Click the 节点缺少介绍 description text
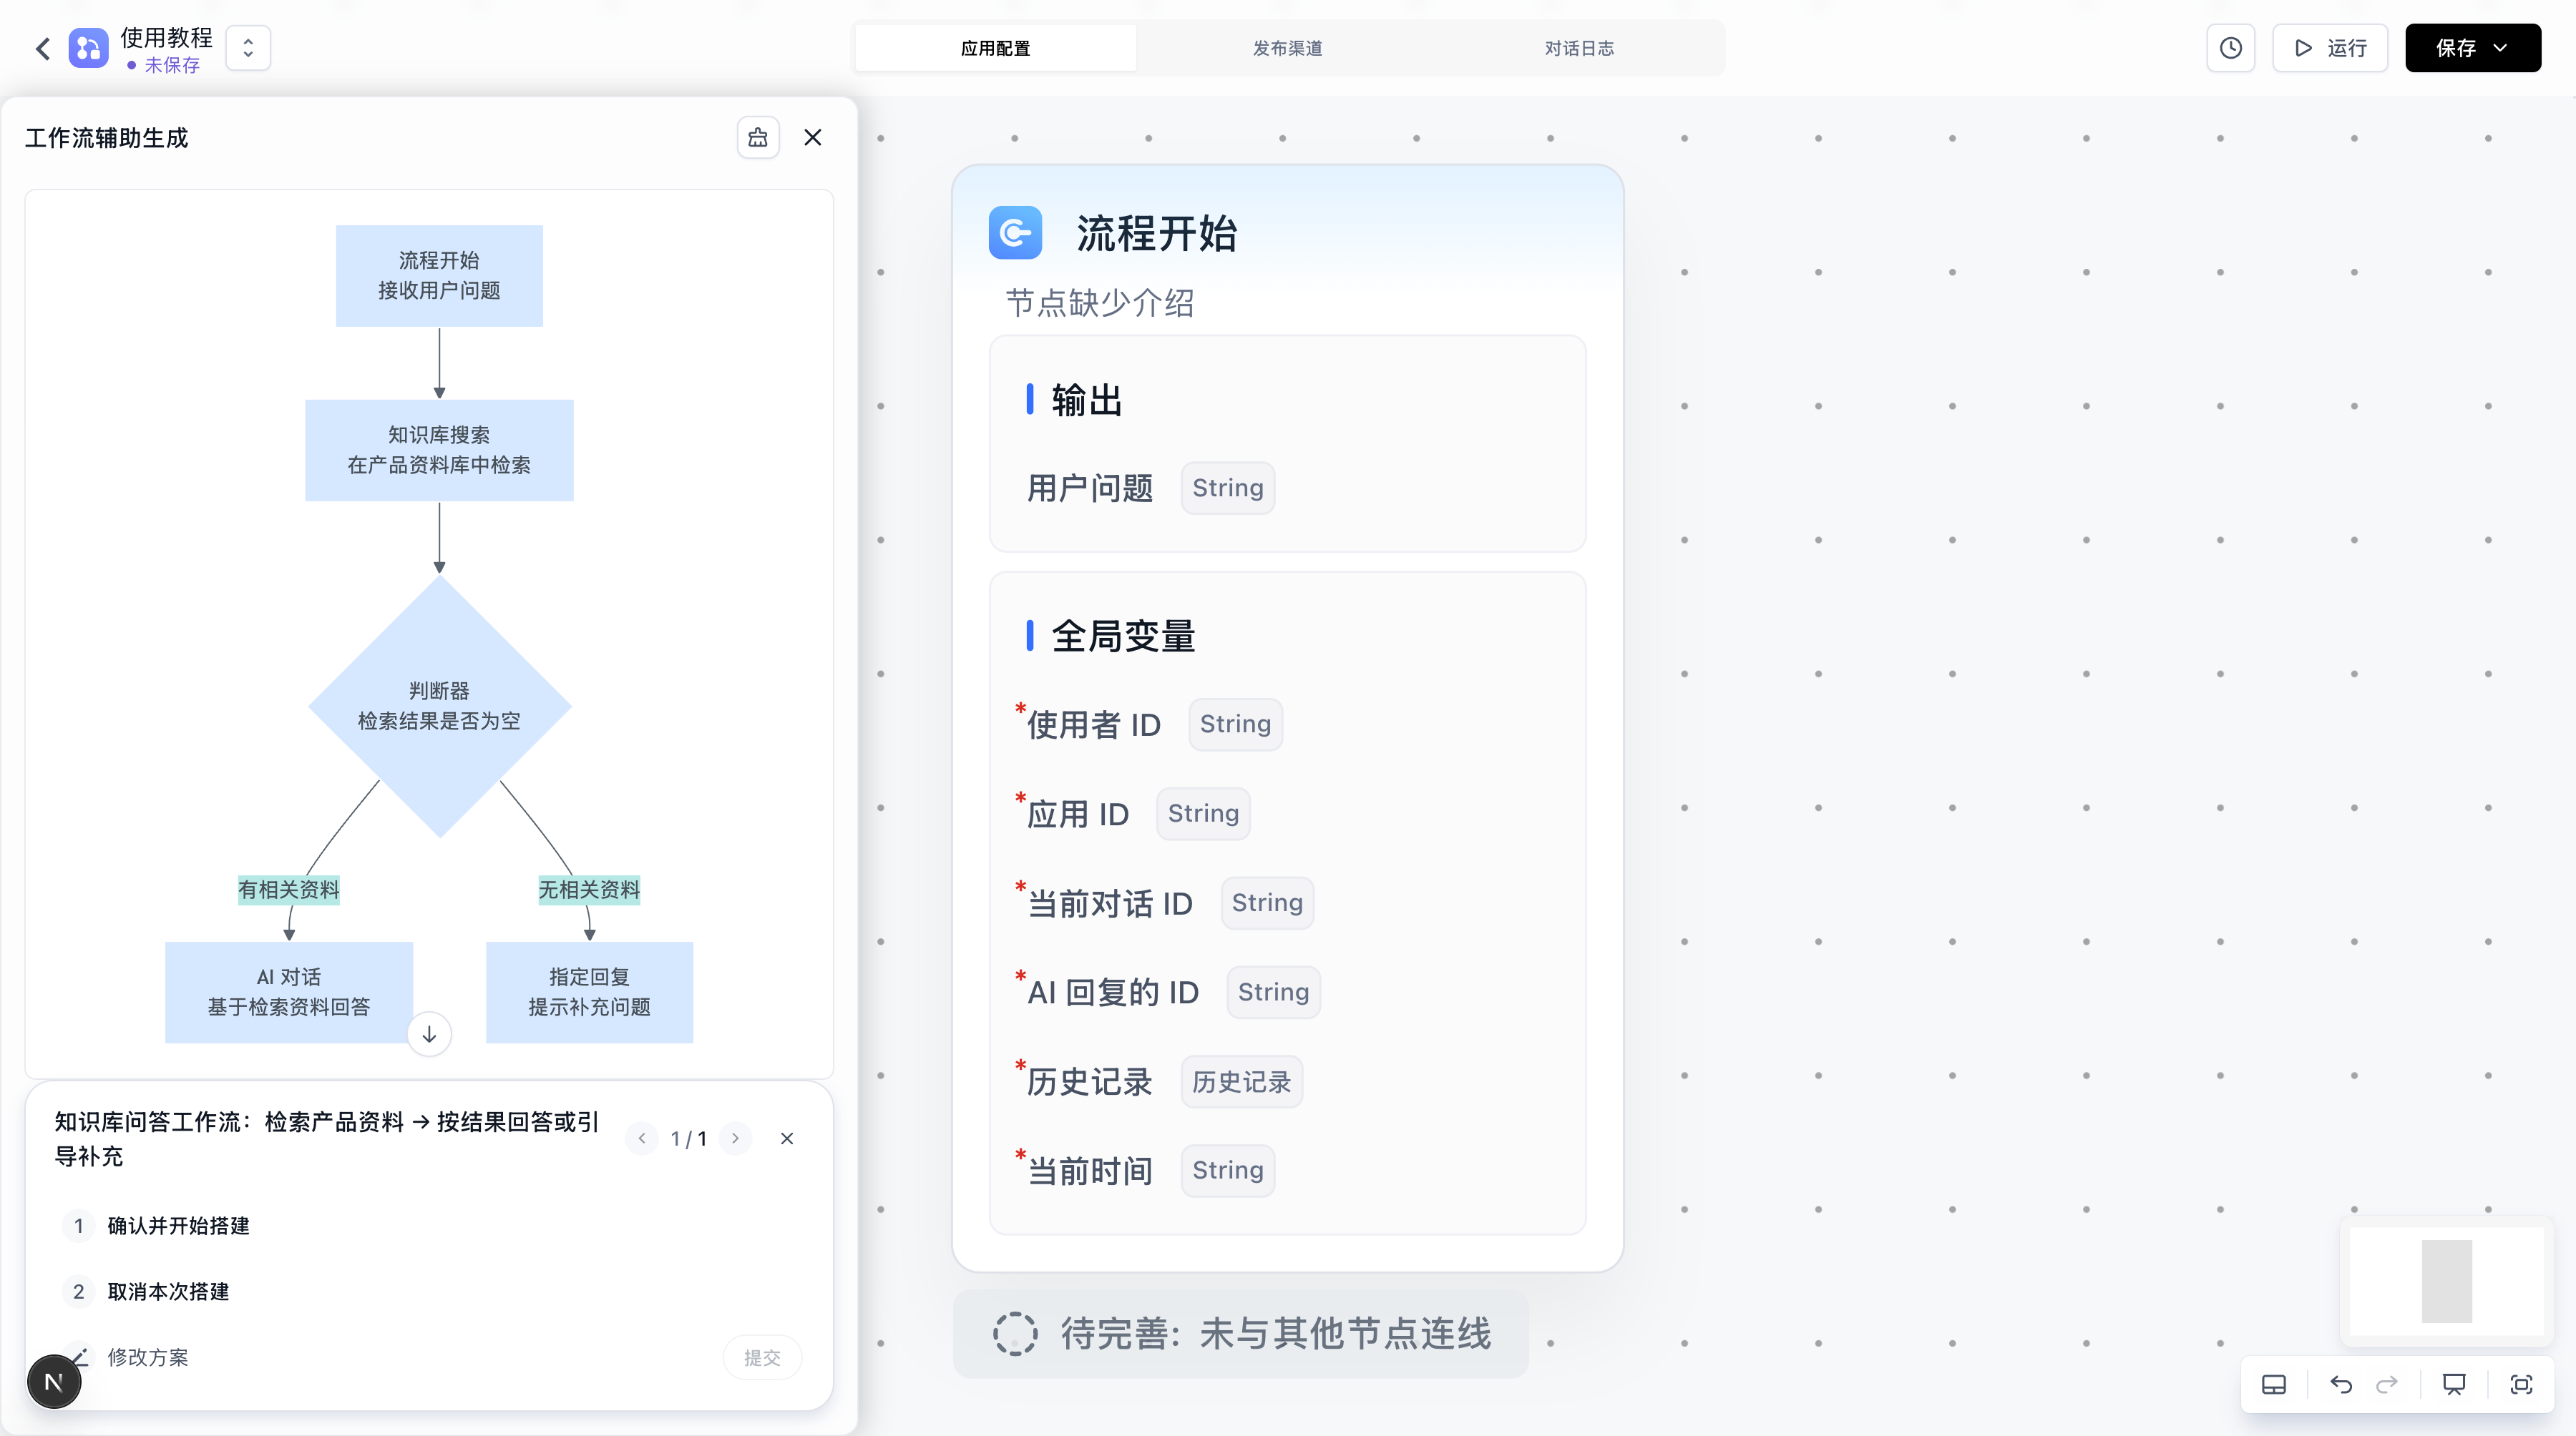 pos(1100,303)
